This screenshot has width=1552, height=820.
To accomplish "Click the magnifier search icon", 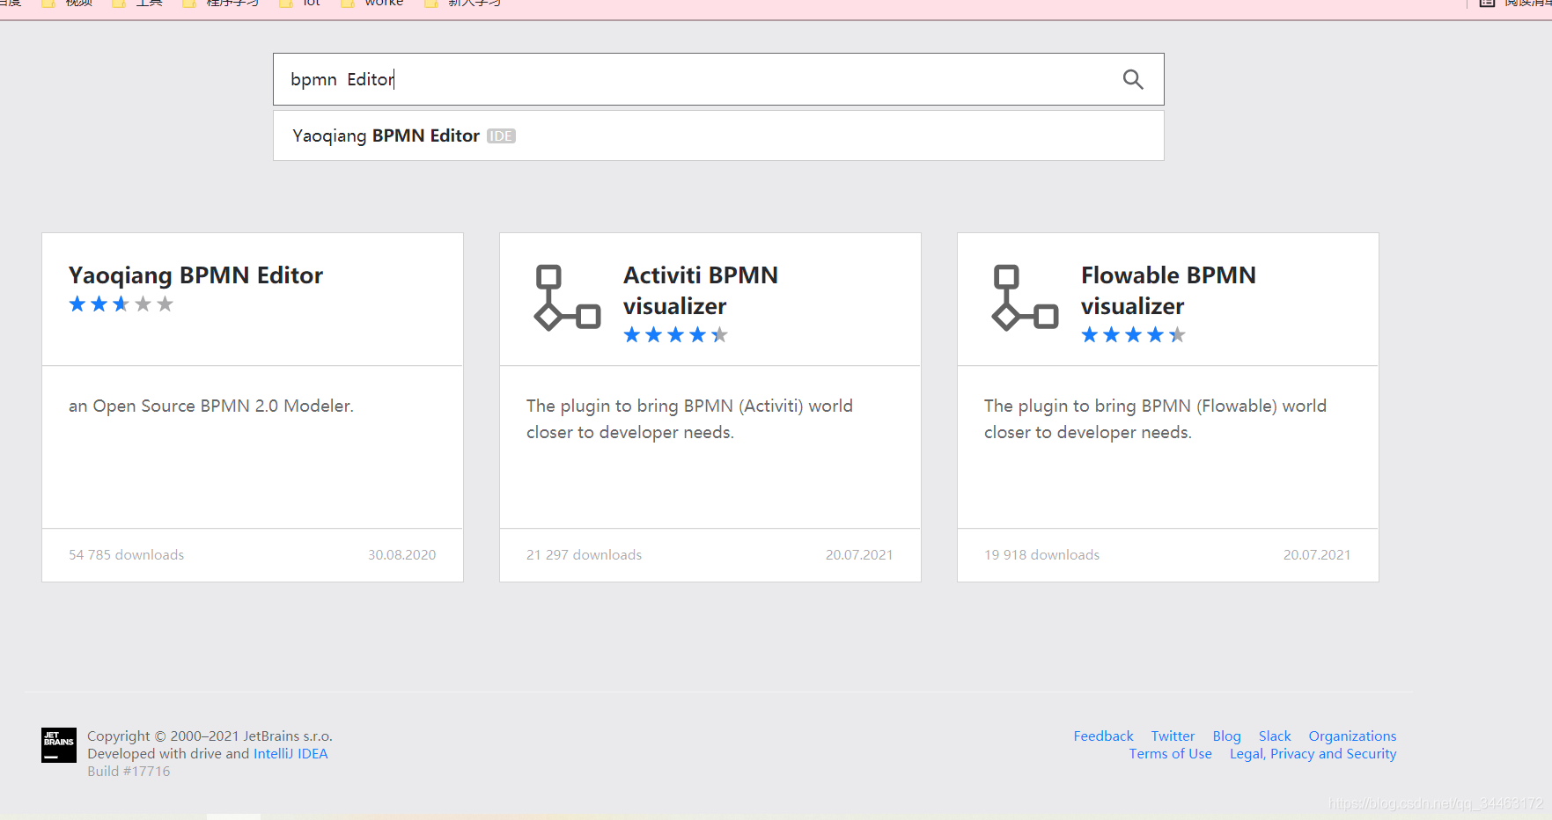I will pos(1133,79).
